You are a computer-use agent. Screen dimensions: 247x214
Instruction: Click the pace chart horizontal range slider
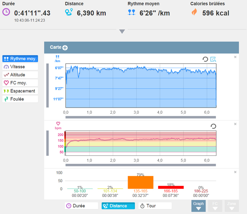[141, 117]
